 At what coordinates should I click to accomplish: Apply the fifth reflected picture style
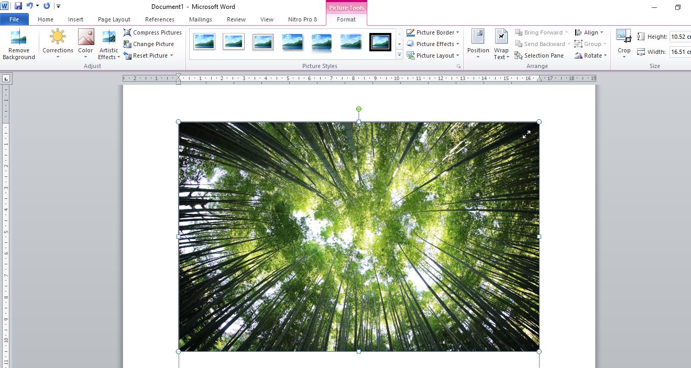pyautogui.click(x=322, y=42)
